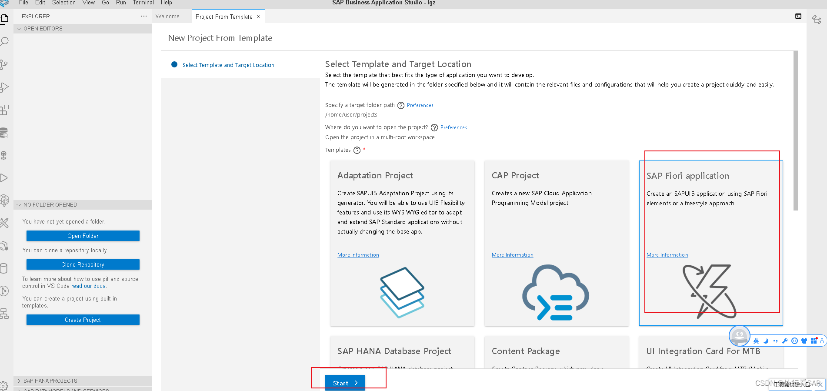Open the File menu

23,3
